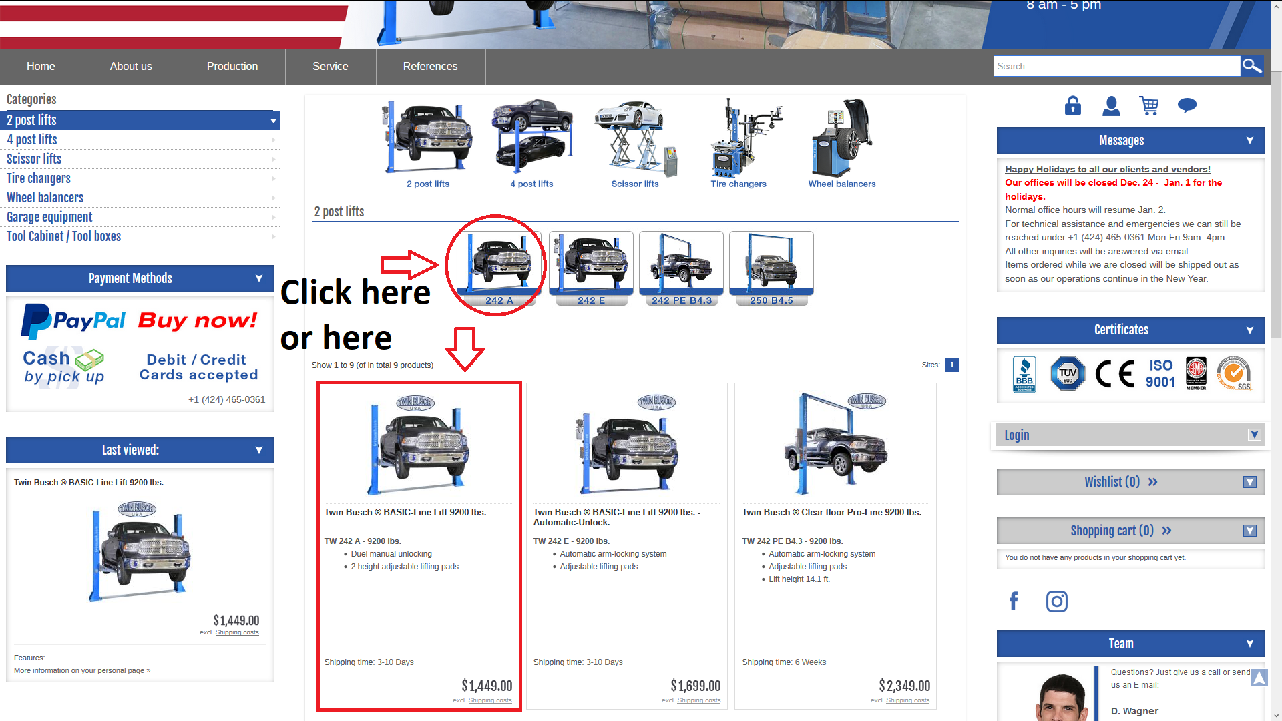Open the messages speech bubble icon
Screen dimensions: 1282x721
point(1187,105)
